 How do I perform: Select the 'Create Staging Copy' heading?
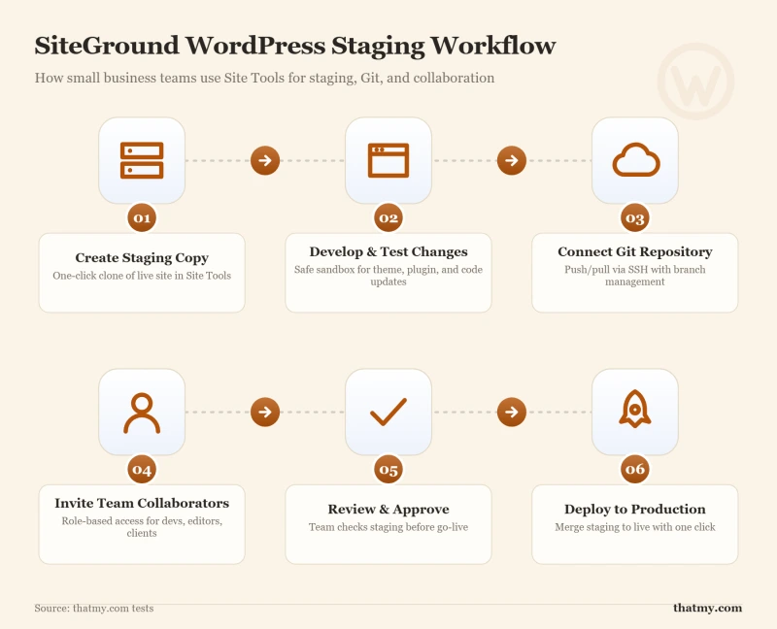142,258
